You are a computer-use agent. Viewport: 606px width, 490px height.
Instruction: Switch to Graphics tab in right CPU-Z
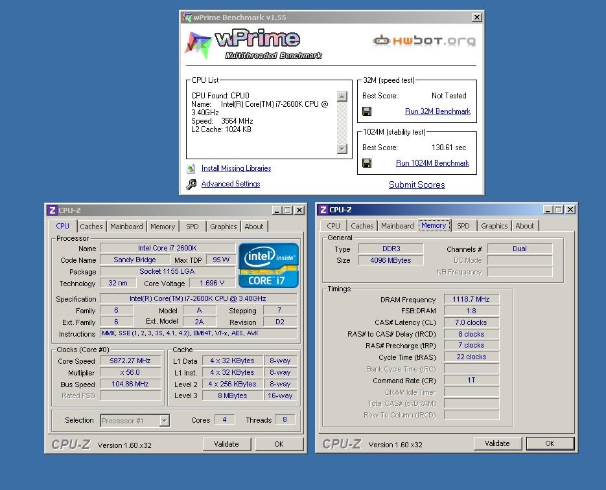click(495, 226)
